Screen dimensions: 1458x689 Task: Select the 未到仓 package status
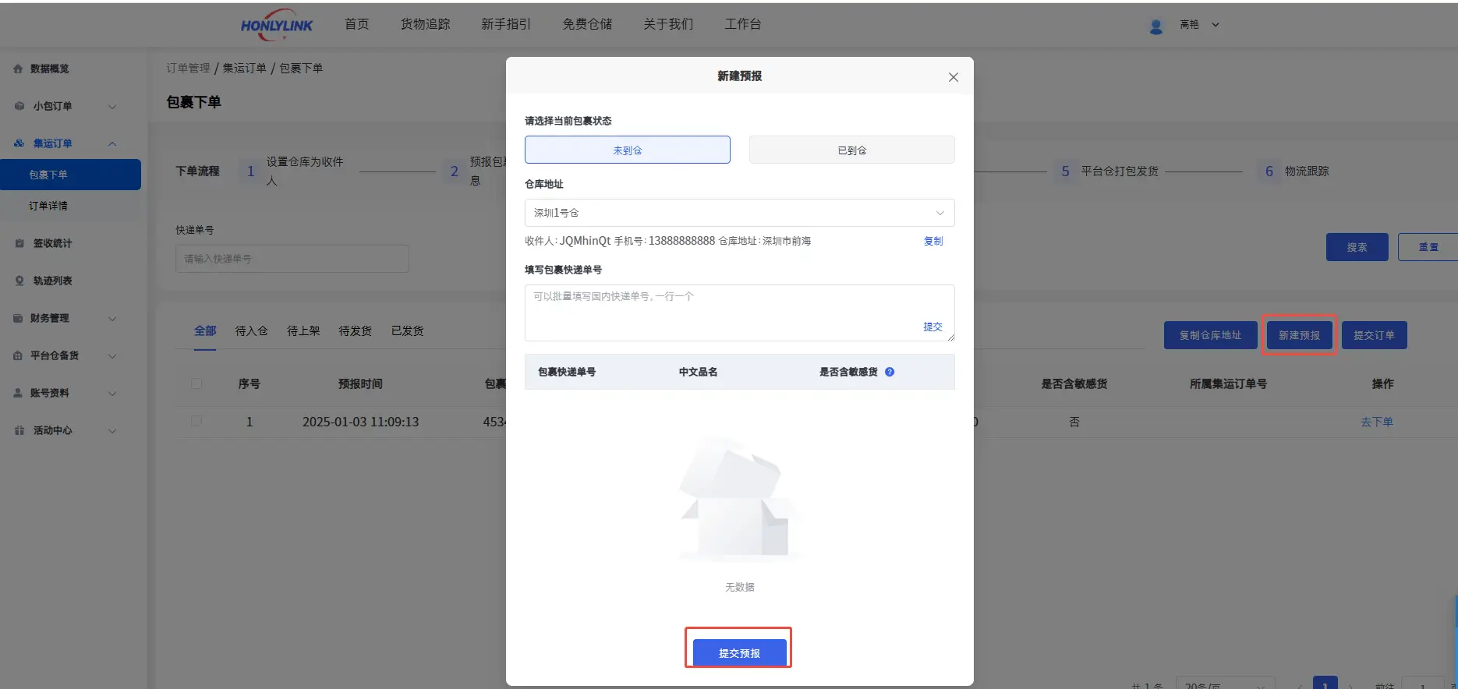click(627, 150)
